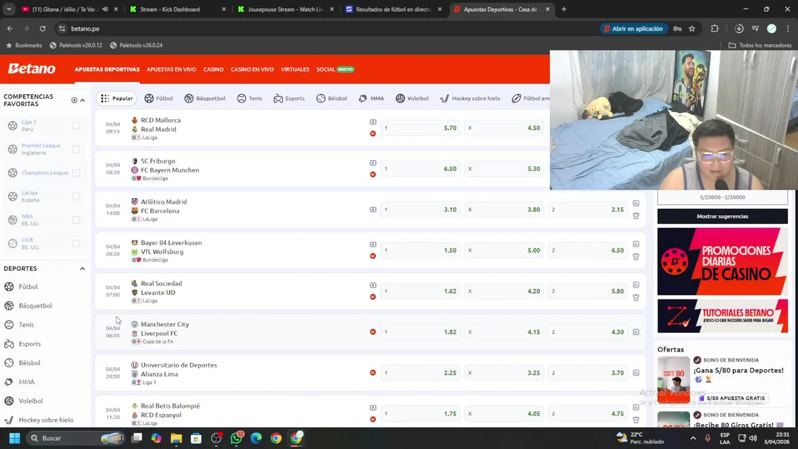798x449 pixels.
Task: Open File Explorer from the taskbar
Action: [176, 438]
